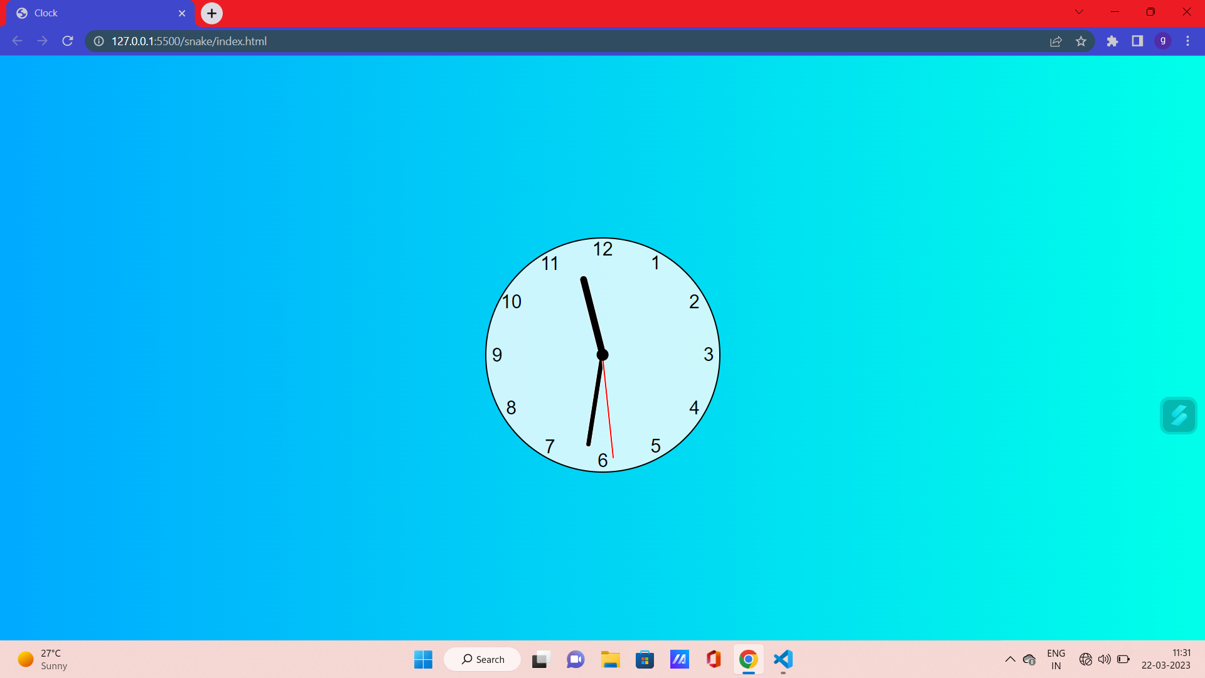Click the share page icon

click(1056, 41)
